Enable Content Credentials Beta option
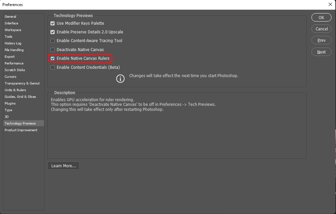 pos(52,67)
